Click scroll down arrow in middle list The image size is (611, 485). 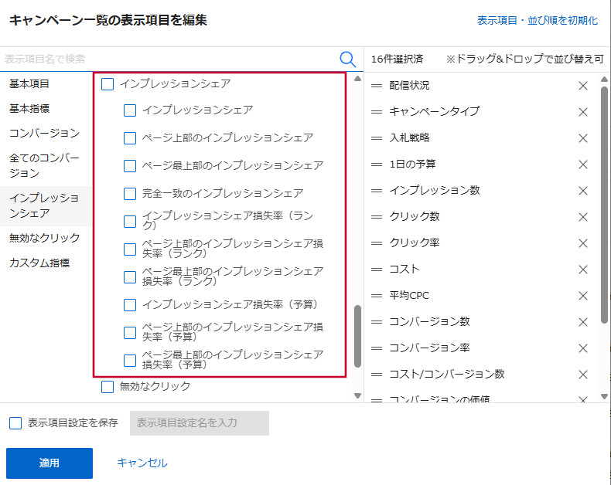(x=357, y=395)
